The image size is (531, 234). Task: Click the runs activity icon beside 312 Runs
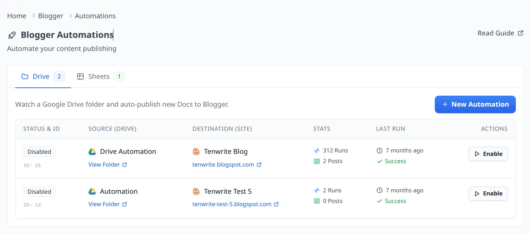pyautogui.click(x=317, y=151)
